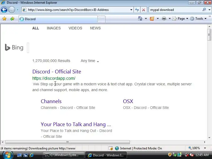Viewport: 212px width, 159px height.
Task: Open 'Discord - Official Site' result link
Action: pyautogui.click(x=57, y=72)
